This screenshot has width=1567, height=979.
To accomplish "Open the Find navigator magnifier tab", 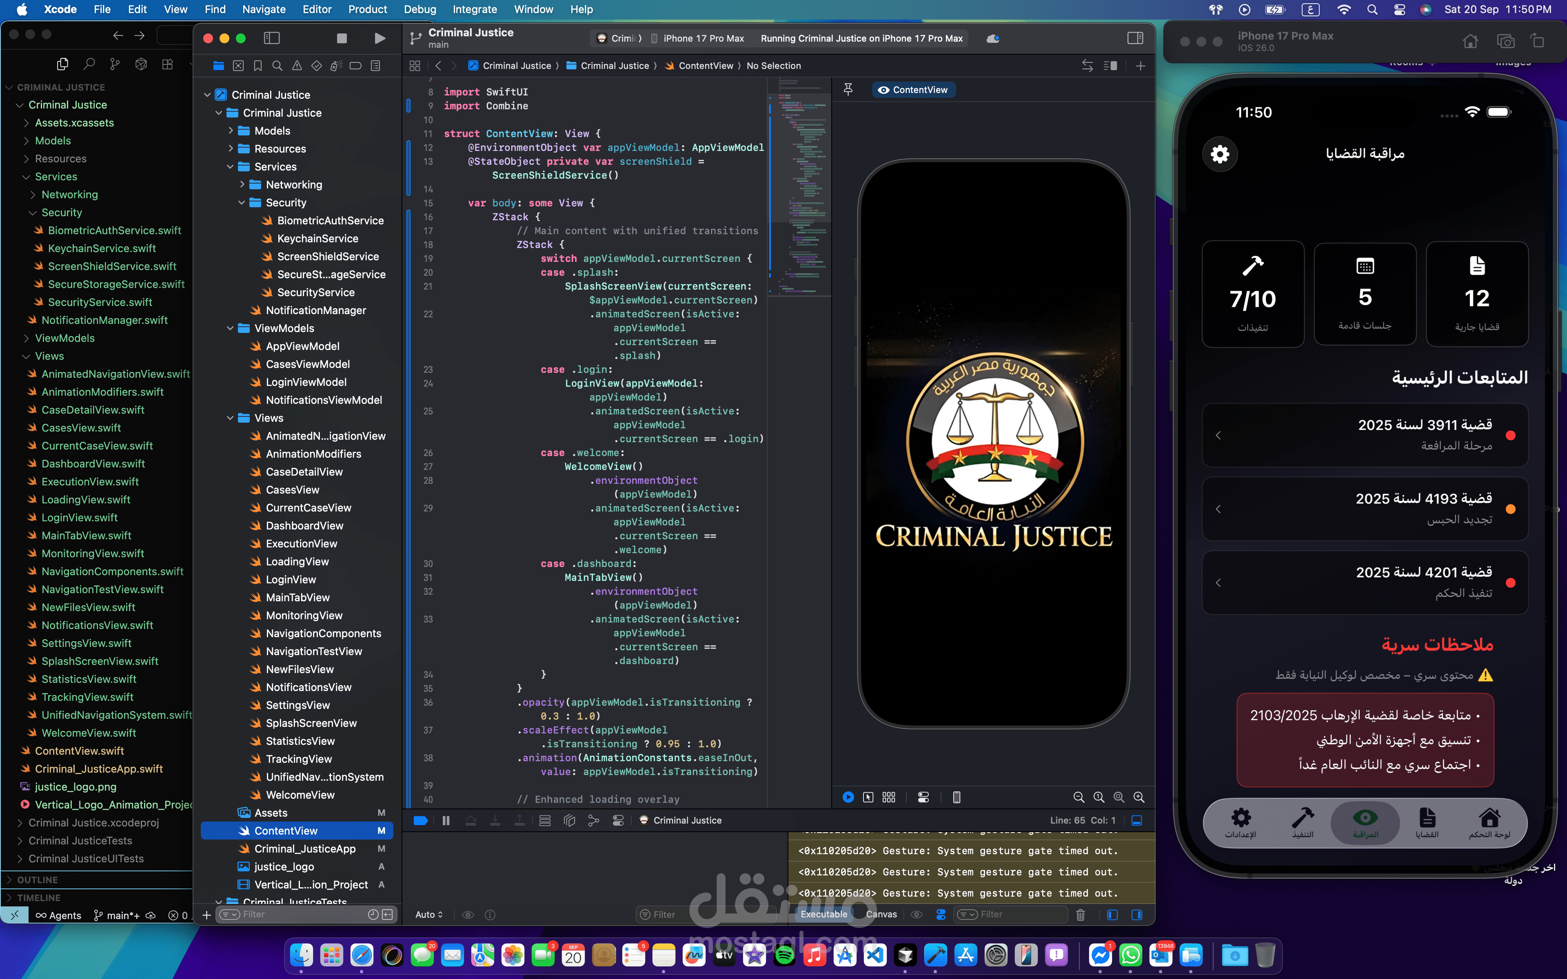I will pos(277,66).
